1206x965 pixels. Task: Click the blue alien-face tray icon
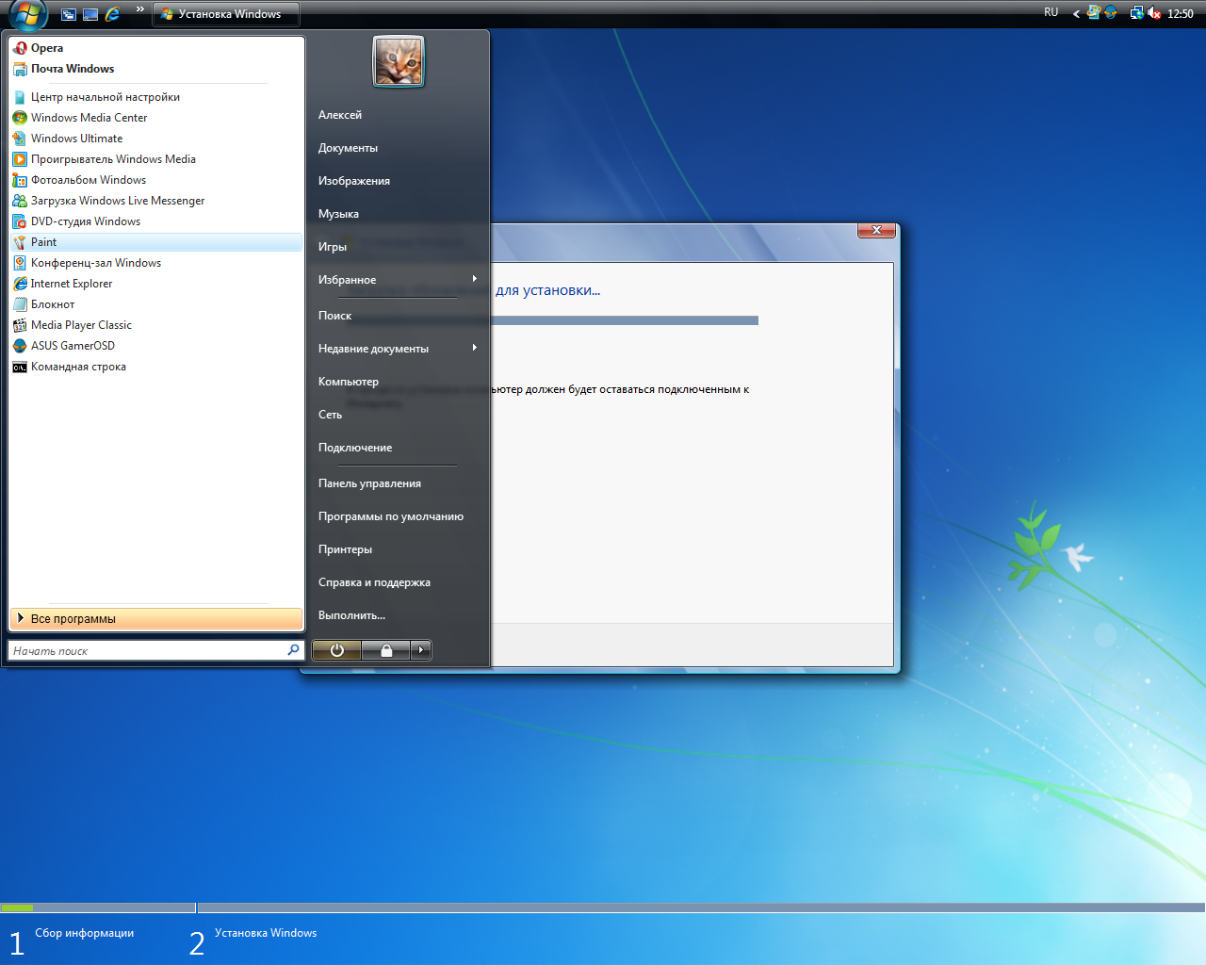[x=1110, y=12]
